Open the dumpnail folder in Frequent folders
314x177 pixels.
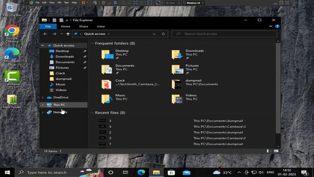[195, 84]
